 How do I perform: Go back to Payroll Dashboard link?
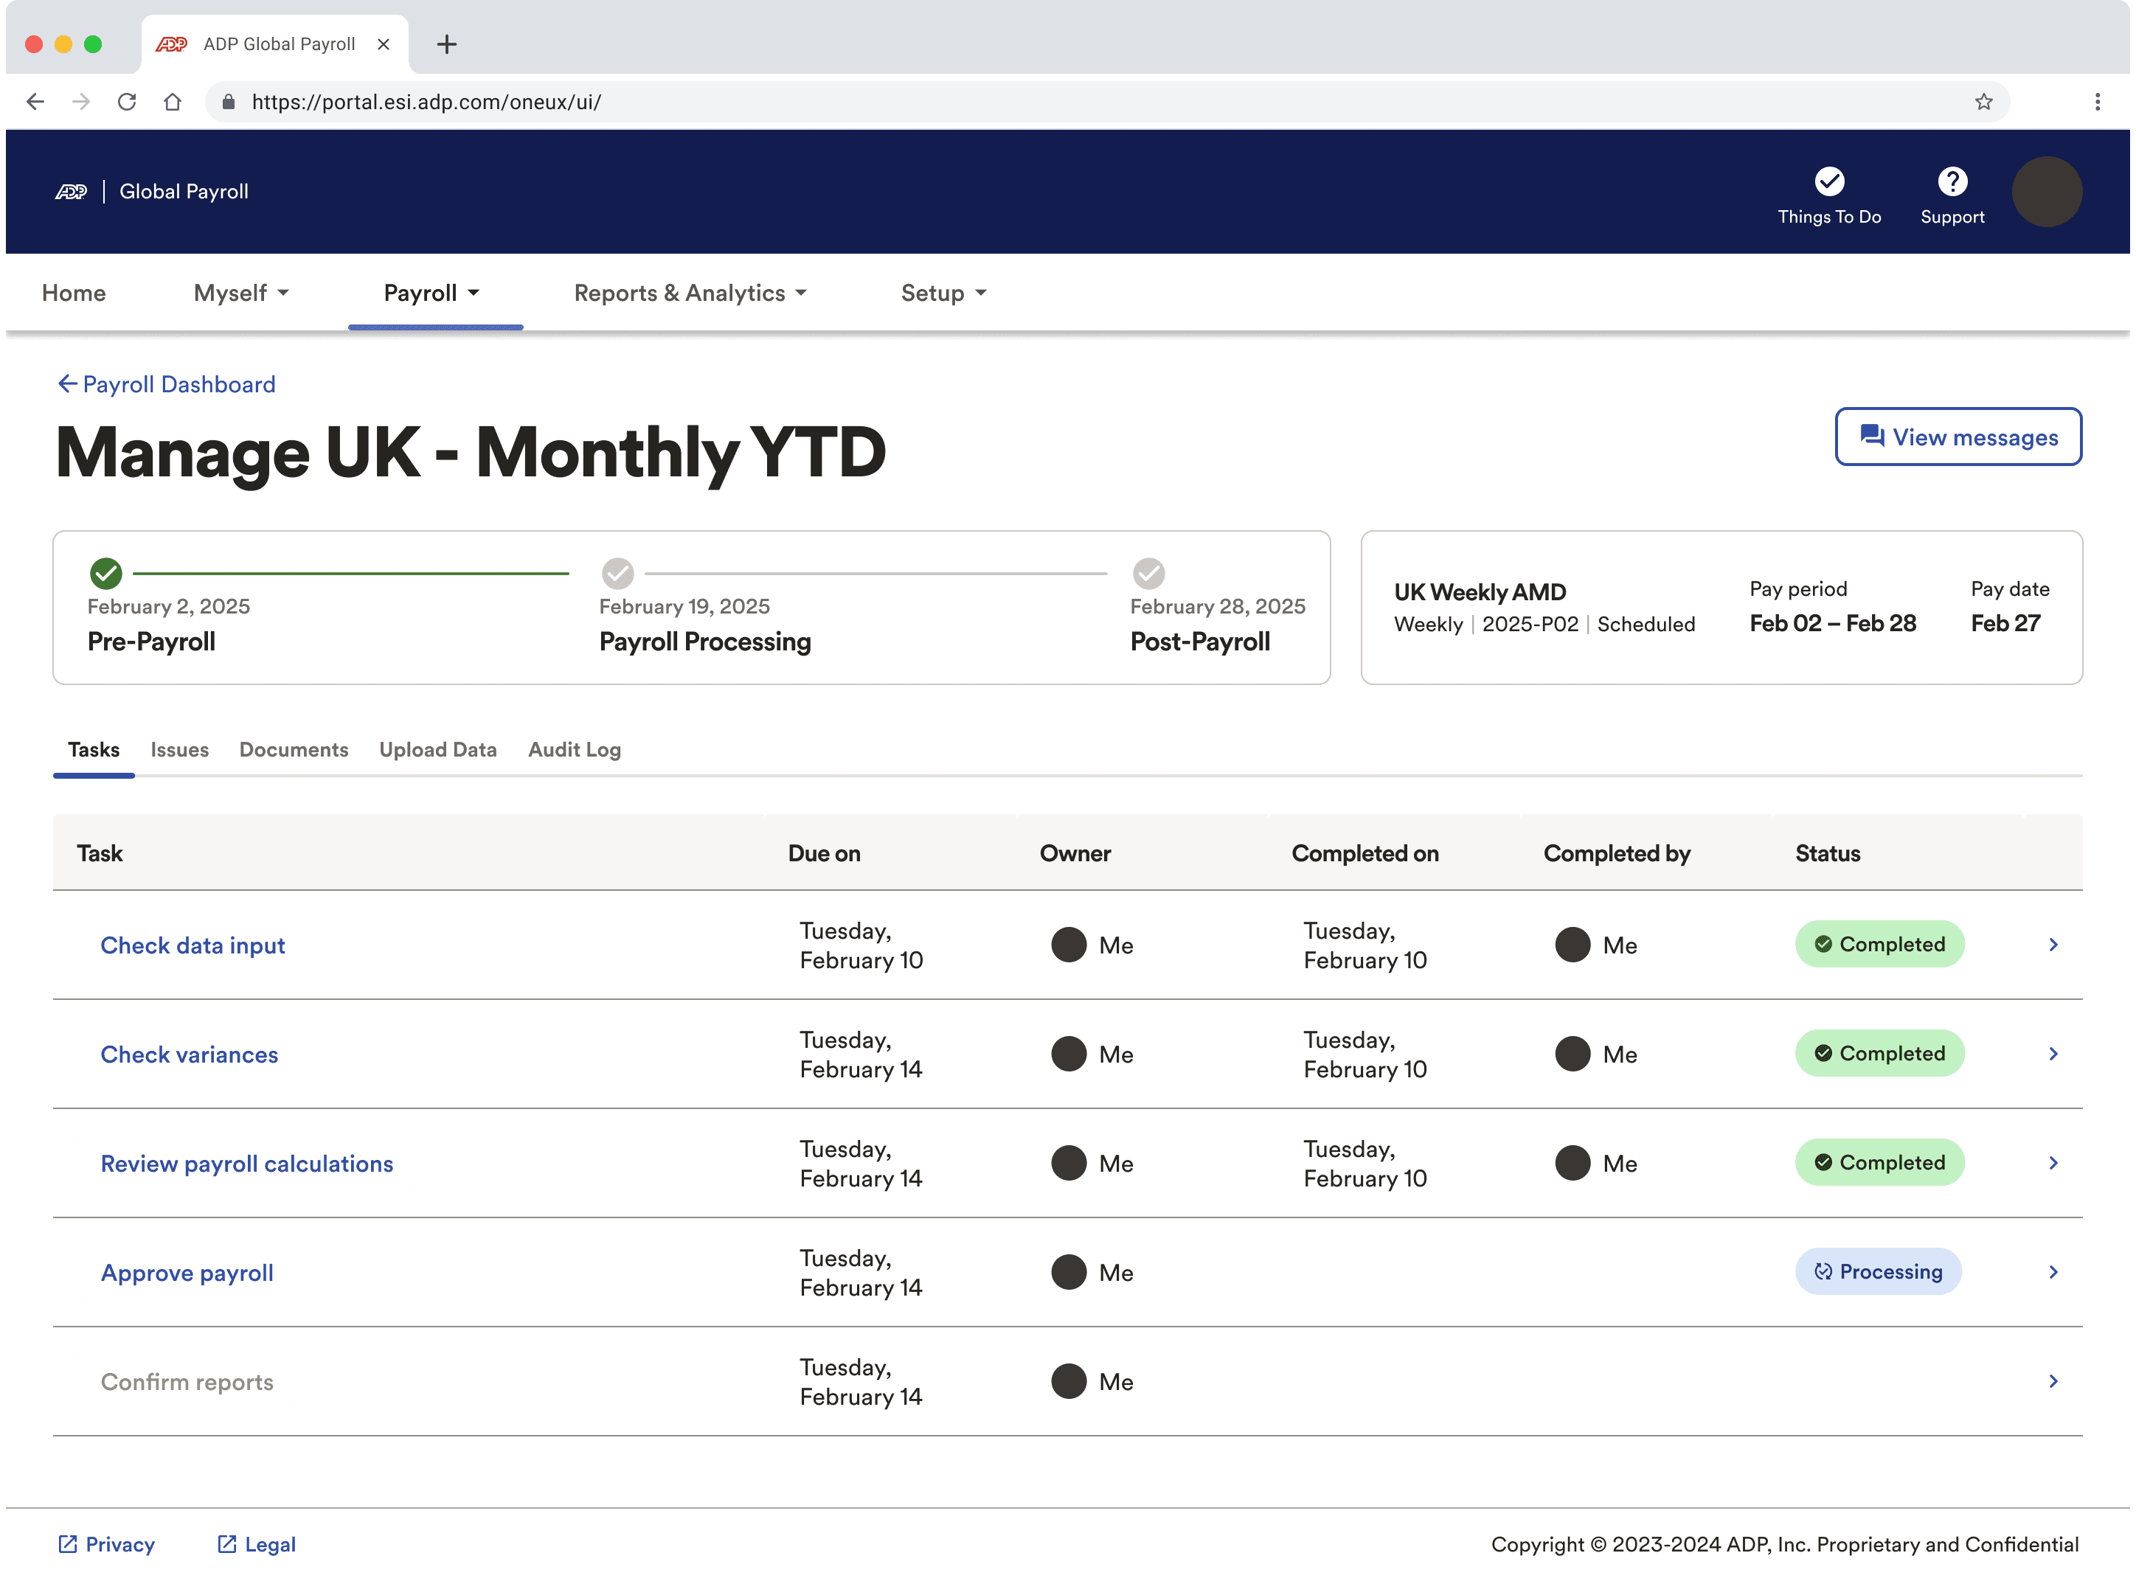click(167, 385)
